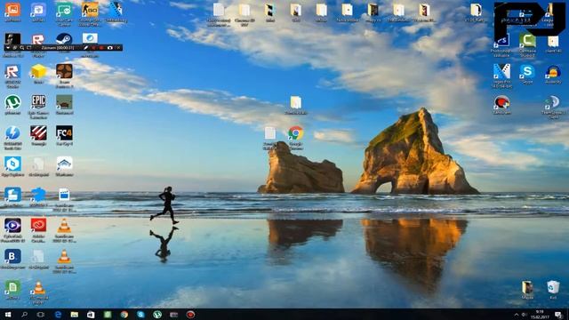Take a screenshot using recorder bar camera

tap(110, 47)
